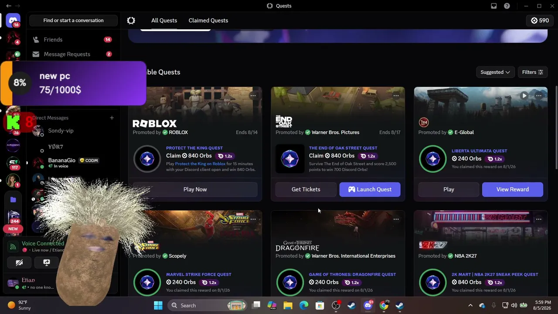Click the Quests icon beside All Quests
Screen dimensions: 558x314
(131, 20)
